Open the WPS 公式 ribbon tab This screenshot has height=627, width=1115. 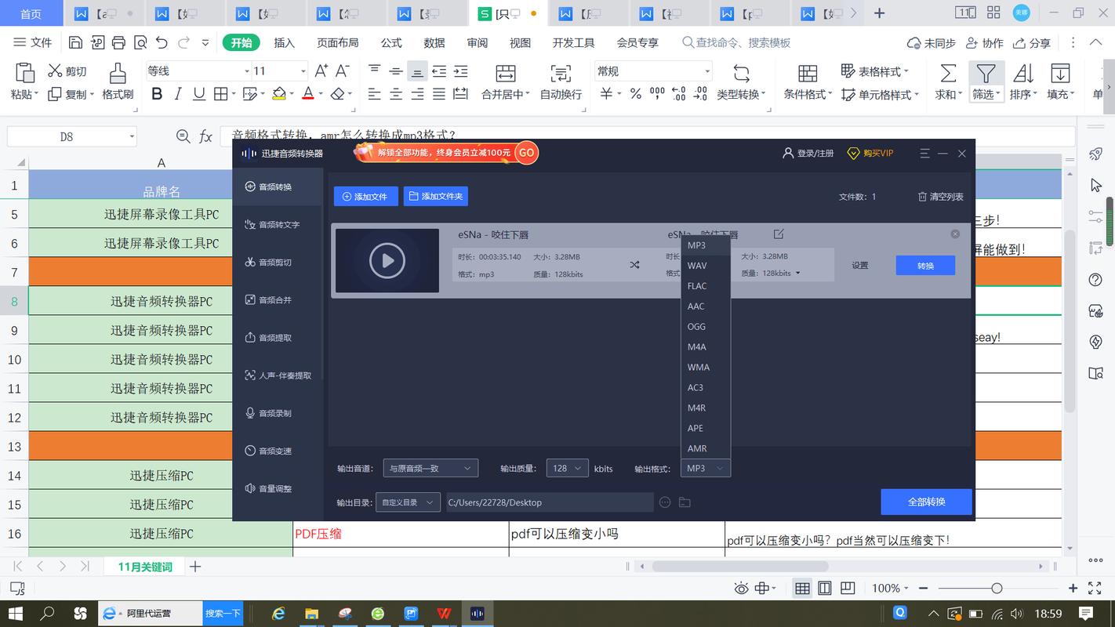point(391,43)
